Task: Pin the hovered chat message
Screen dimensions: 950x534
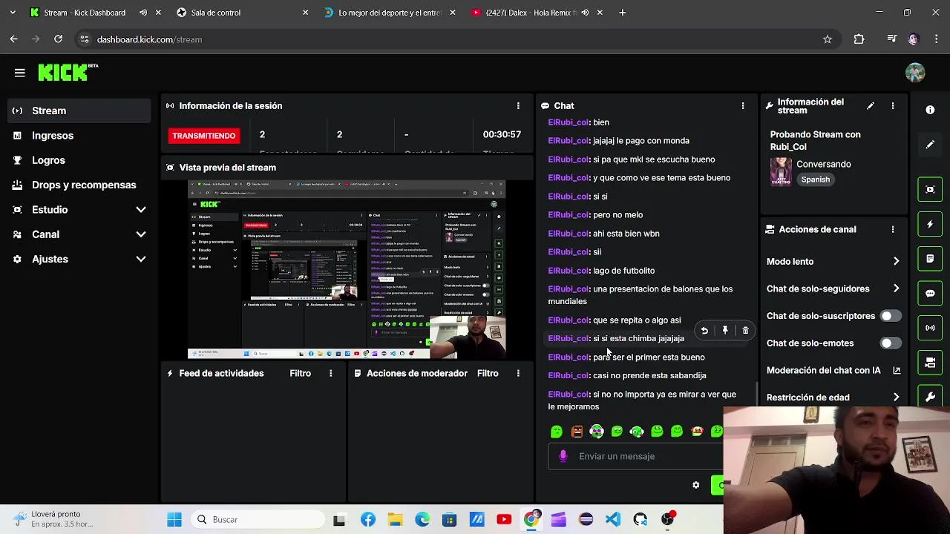Action: pyautogui.click(x=725, y=331)
